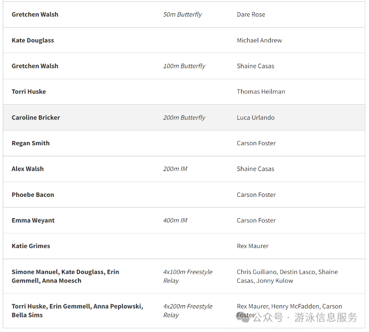Select Kate Douglass name cell
The image size is (369, 332).
tap(33, 40)
